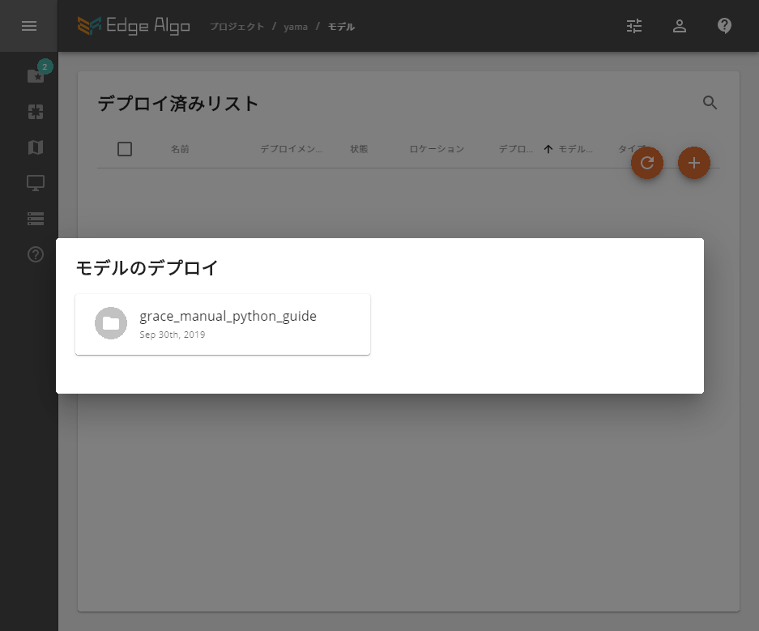Screen dimensions: 759x631
Task: Open the storage list icon in sidebar
Action: click(36, 219)
